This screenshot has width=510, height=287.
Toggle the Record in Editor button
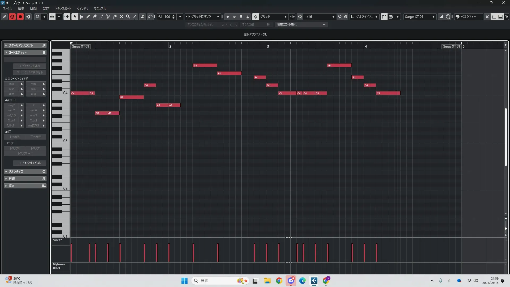(x=20, y=16)
